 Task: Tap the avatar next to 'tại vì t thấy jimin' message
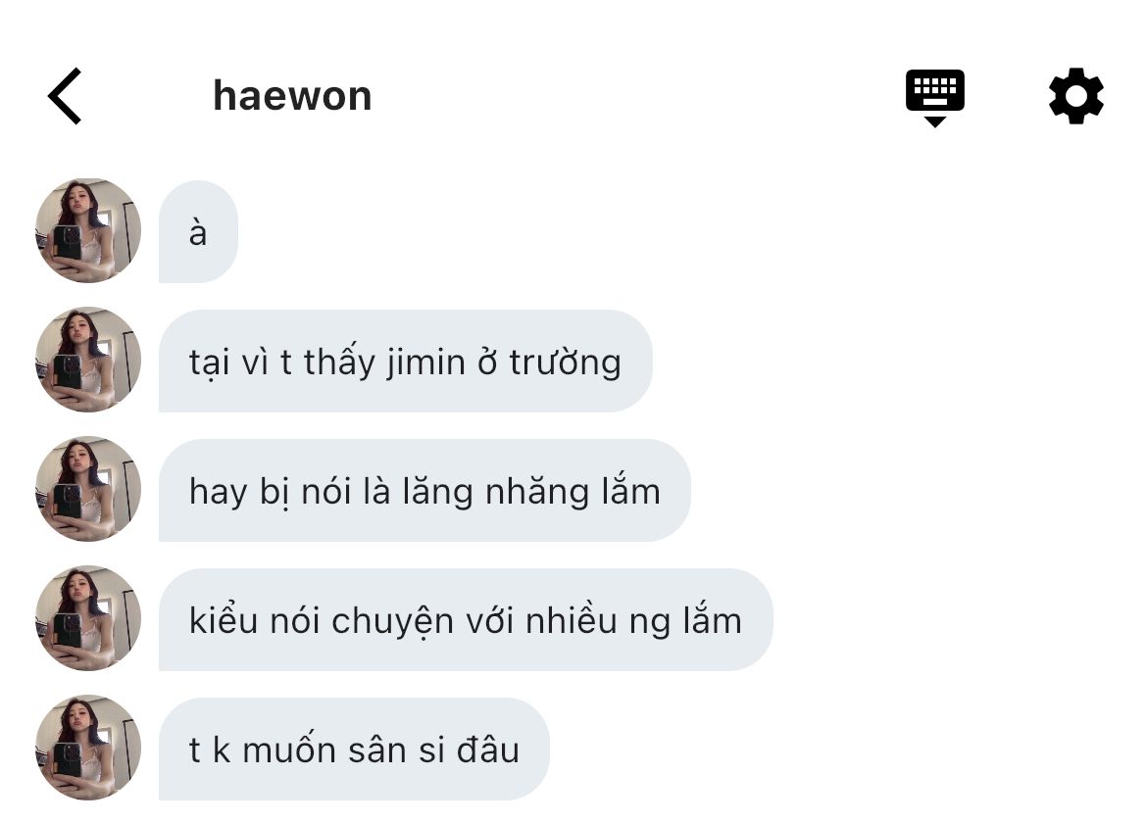[88, 360]
